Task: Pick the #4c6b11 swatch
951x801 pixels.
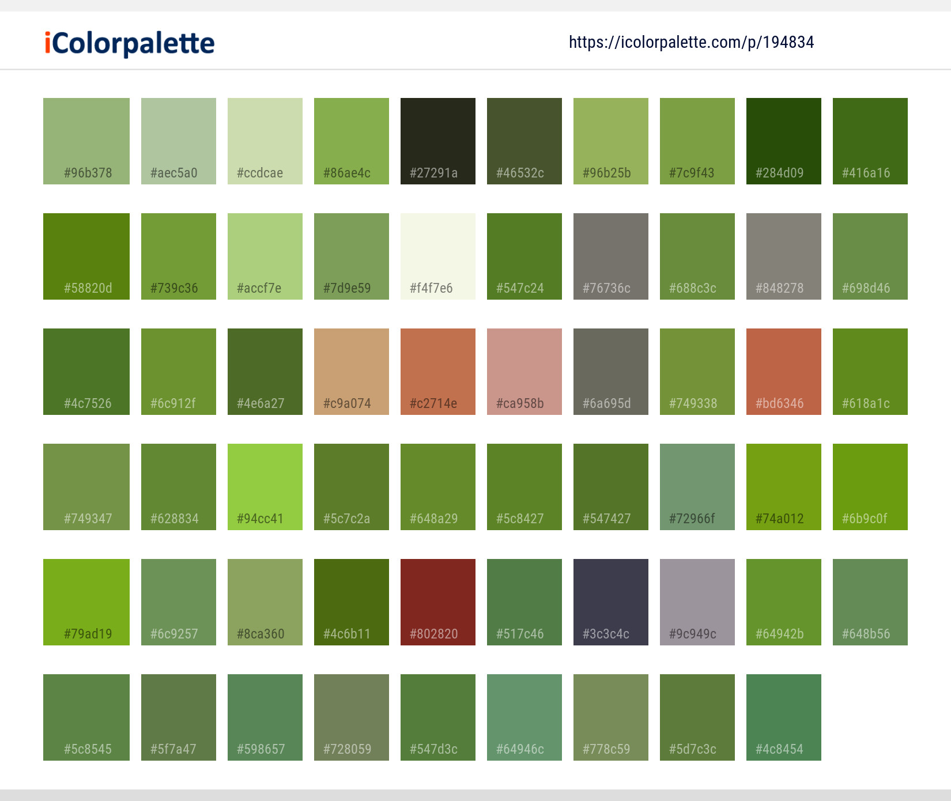Action: click(352, 602)
